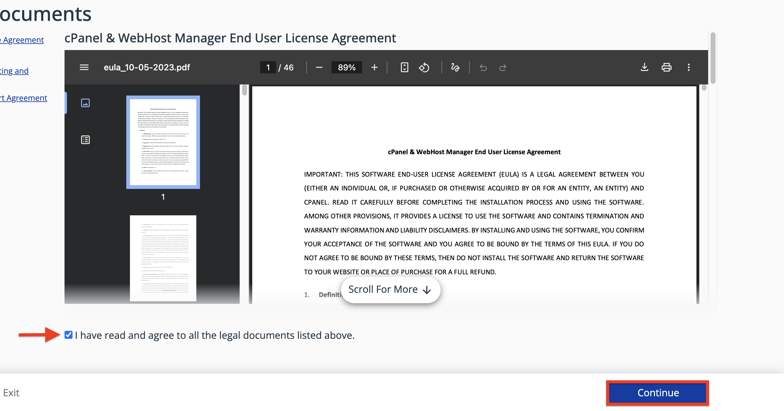Rotate the PDF counterclockwise

(424, 67)
